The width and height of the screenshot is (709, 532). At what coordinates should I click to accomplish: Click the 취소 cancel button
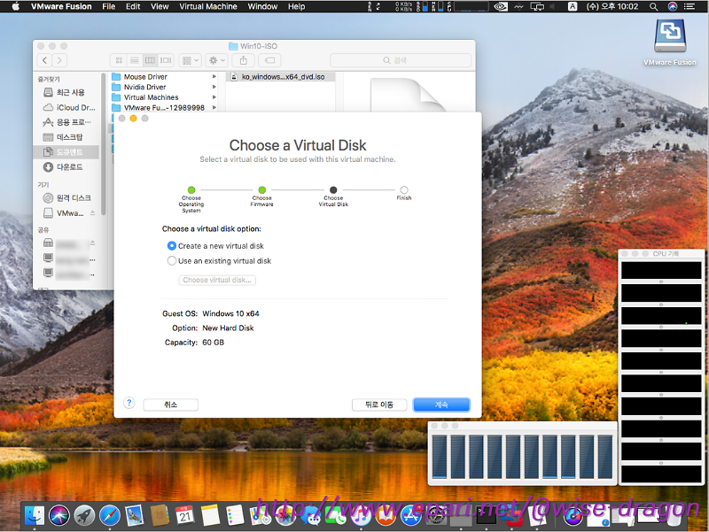point(170,405)
